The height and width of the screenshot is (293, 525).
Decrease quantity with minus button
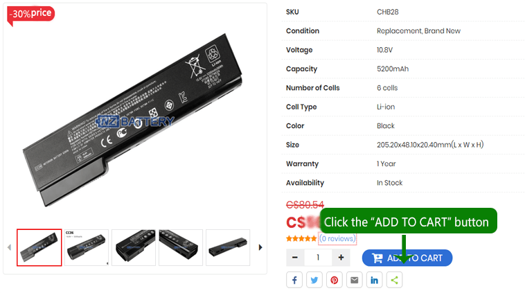295,258
